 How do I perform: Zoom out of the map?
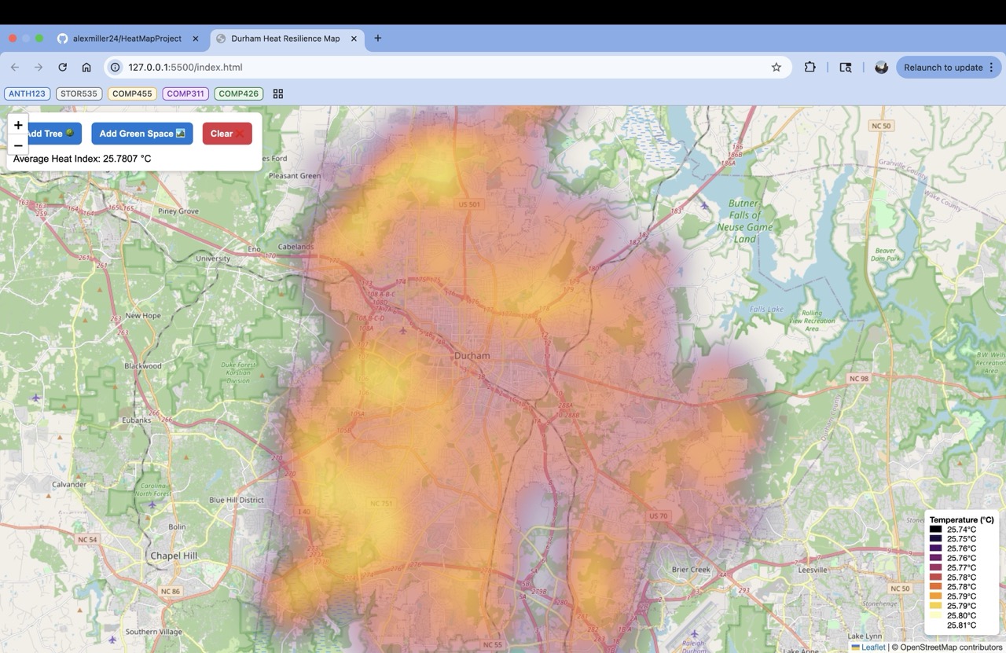click(x=18, y=145)
